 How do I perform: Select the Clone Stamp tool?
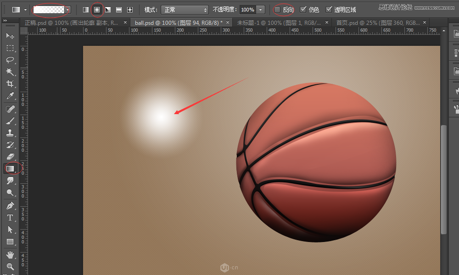[10, 133]
